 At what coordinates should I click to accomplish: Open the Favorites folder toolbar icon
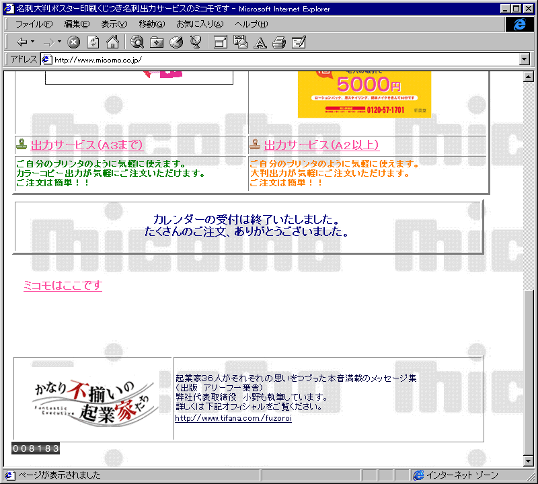point(157,42)
